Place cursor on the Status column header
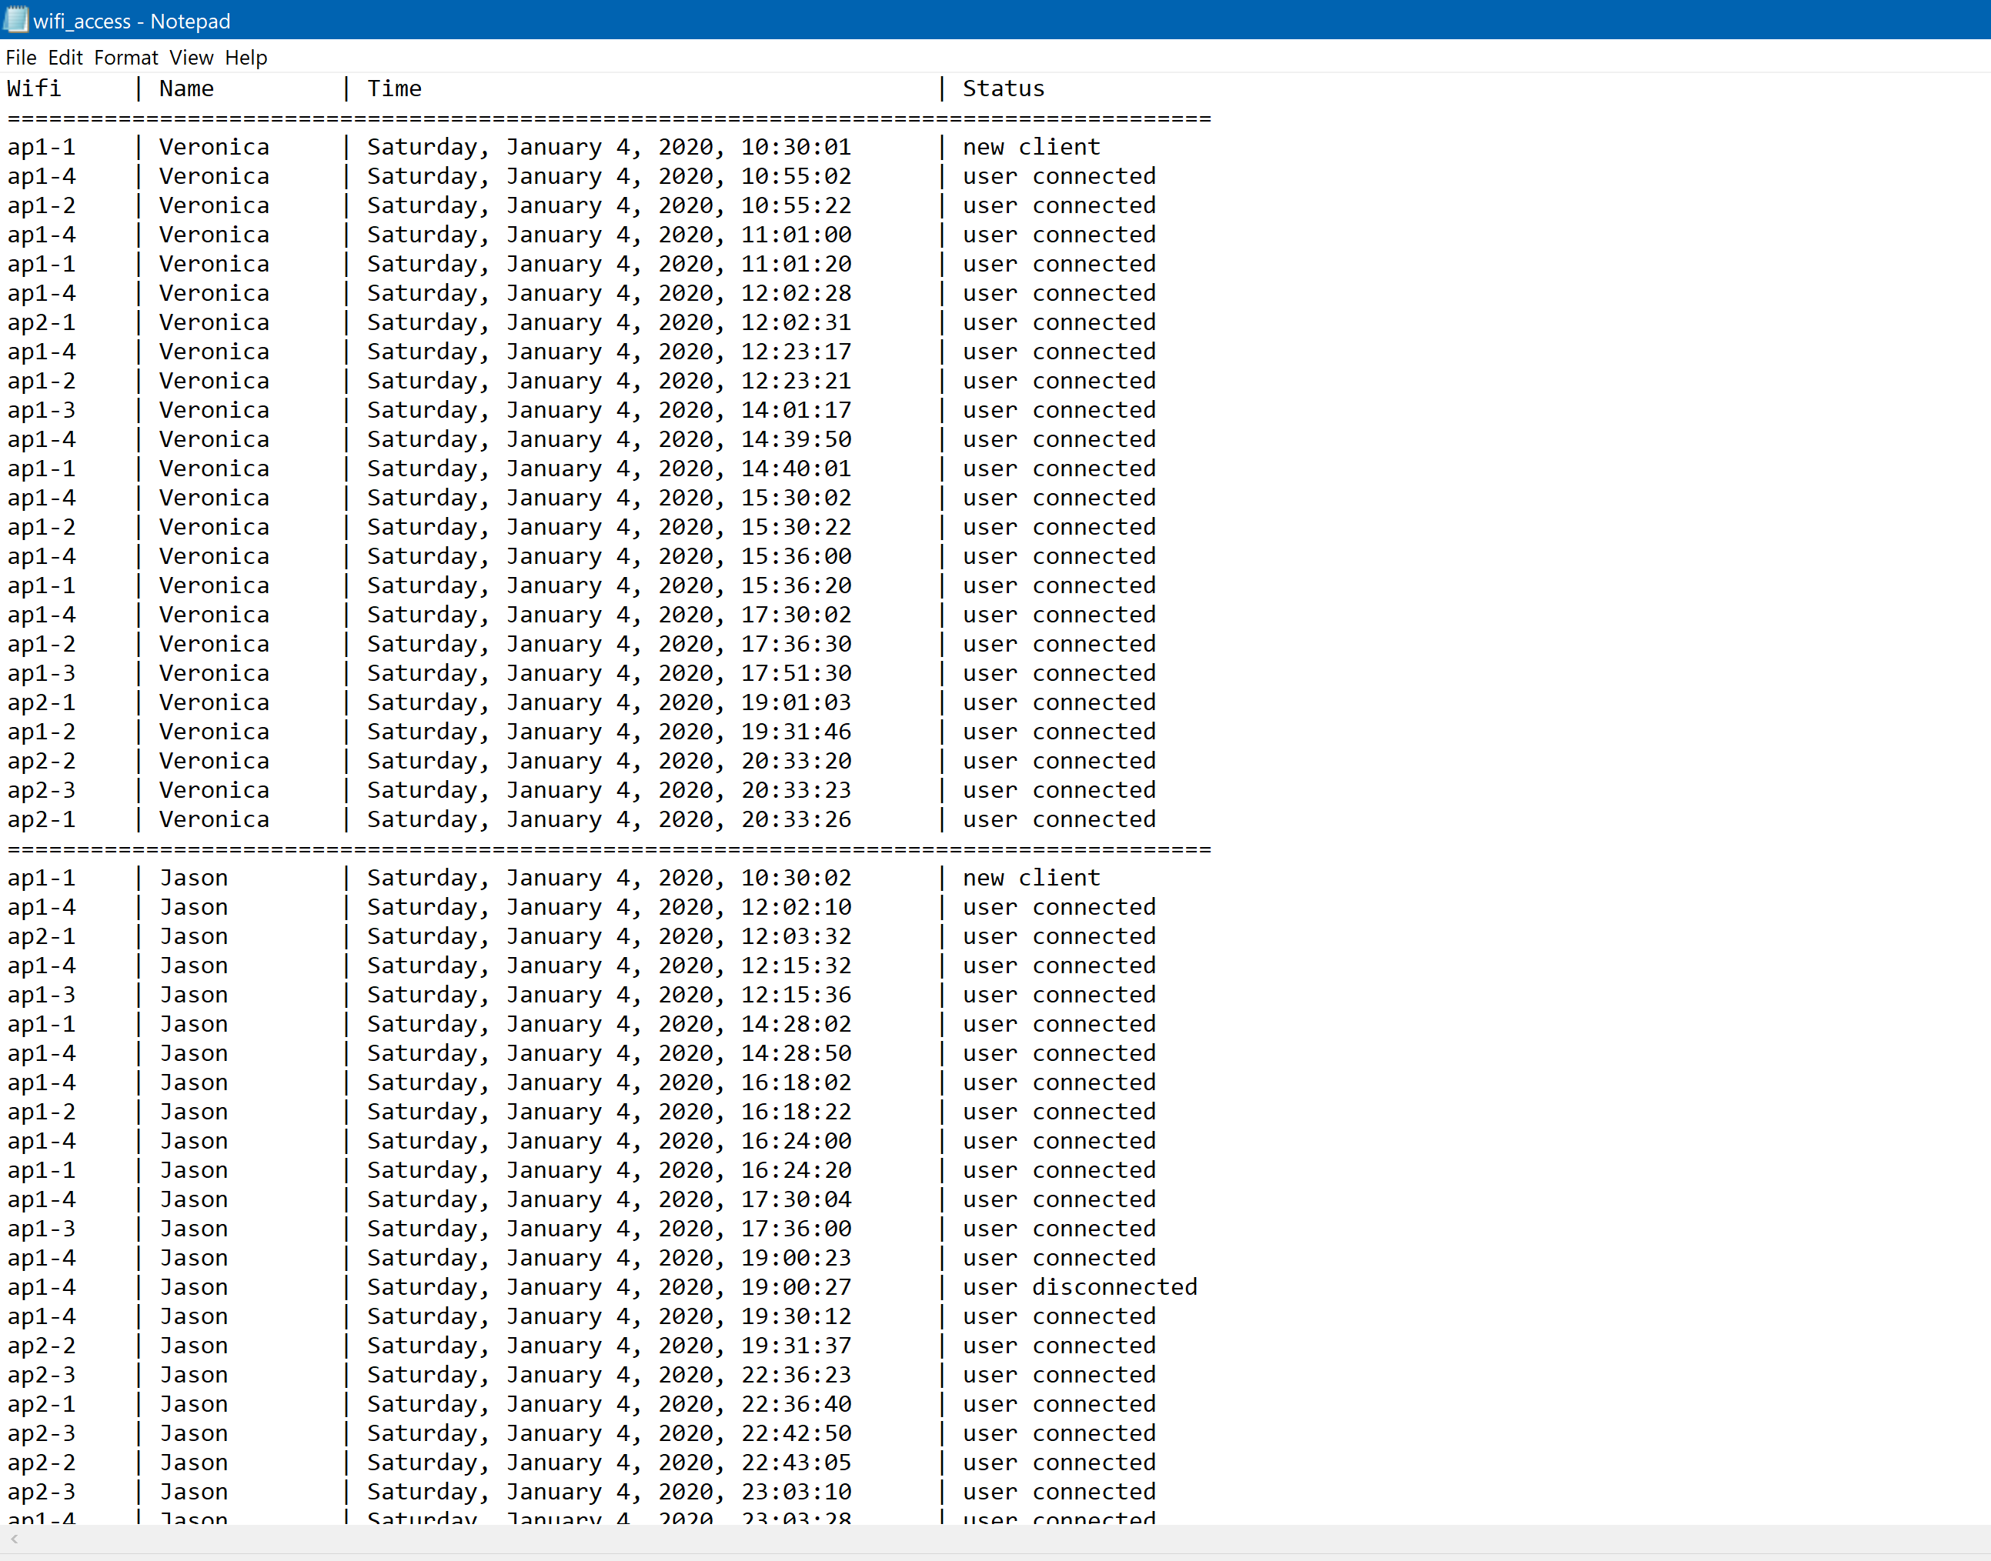The width and height of the screenshot is (1991, 1561). click(1003, 88)
